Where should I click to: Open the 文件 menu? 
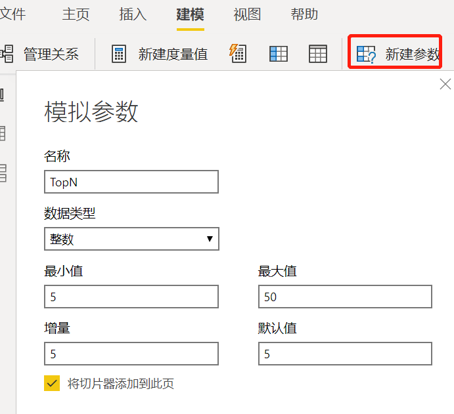point(12,14)
